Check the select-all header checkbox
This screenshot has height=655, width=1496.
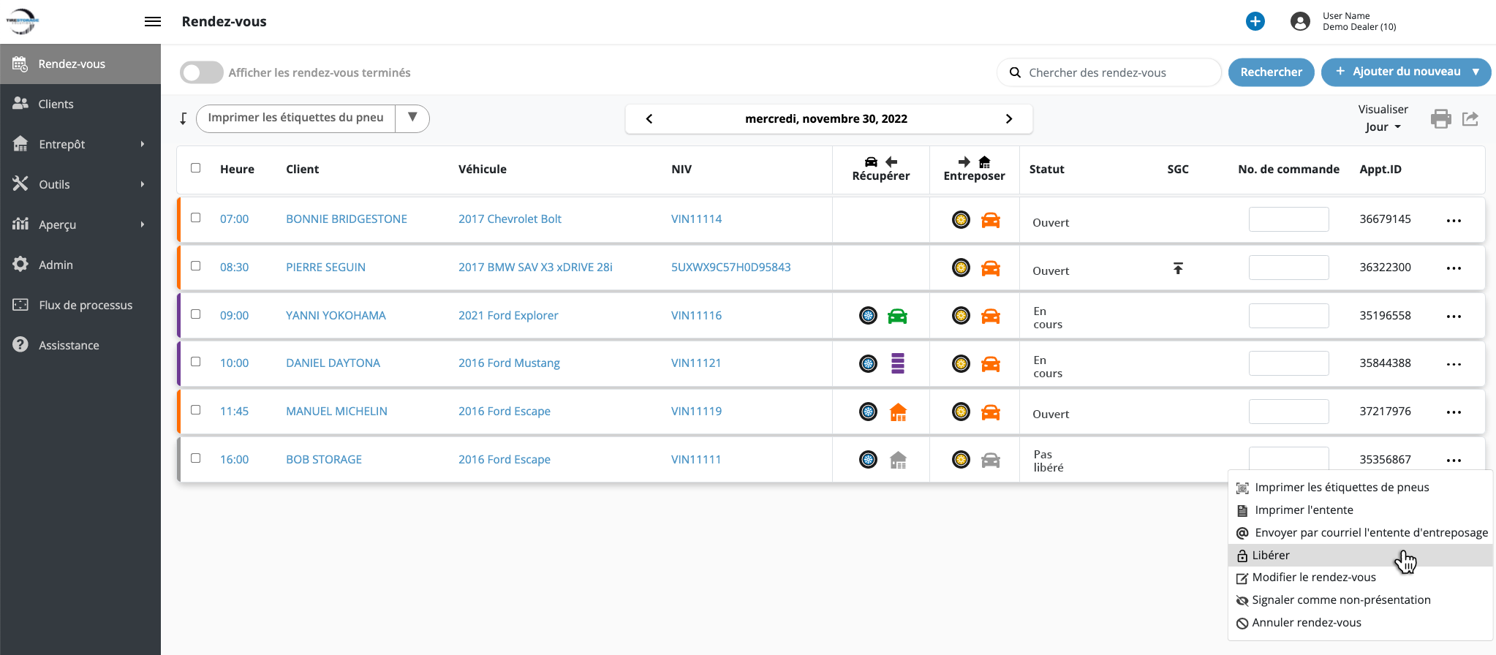[x=196, y=168]
